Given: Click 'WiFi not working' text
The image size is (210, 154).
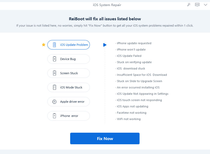Looking at the screenshot, I should point(129,119).
